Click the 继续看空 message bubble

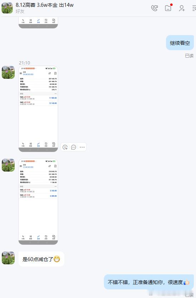coord(180,43)
